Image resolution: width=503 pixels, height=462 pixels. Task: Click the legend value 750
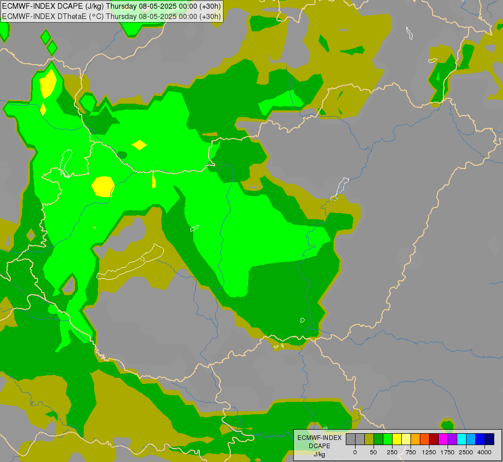tap(411, 452)
